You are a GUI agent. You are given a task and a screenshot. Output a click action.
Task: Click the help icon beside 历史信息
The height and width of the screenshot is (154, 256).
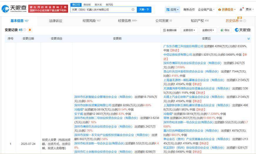245,21
